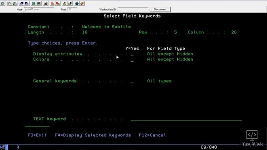Click the 'General keywords' label
Viewport: 267px width, 150px height.
click(55, 81)
